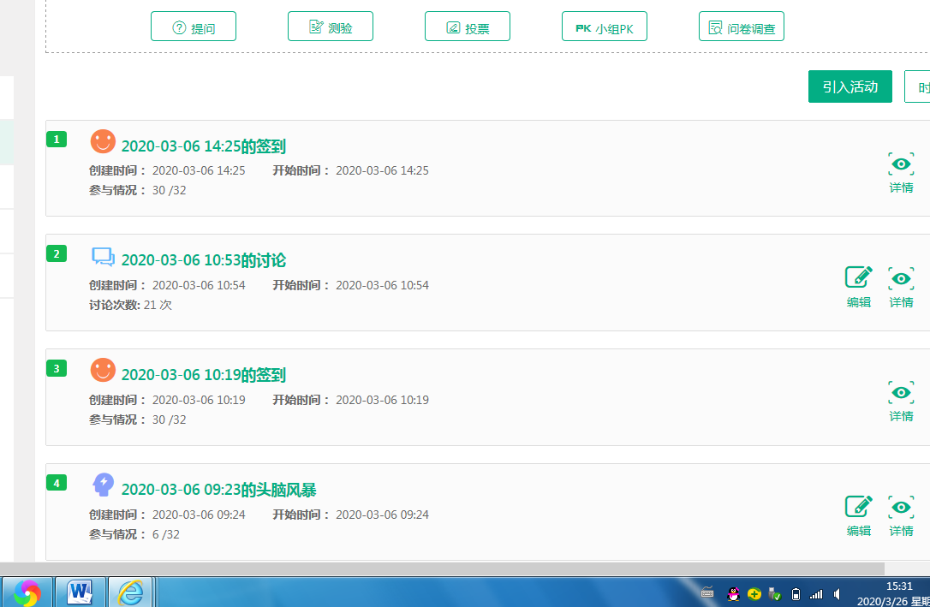Open the 2020-03-06 09:23的头脑风暴 title link
Screen dimensions: 930x607
tap(219, 490)
